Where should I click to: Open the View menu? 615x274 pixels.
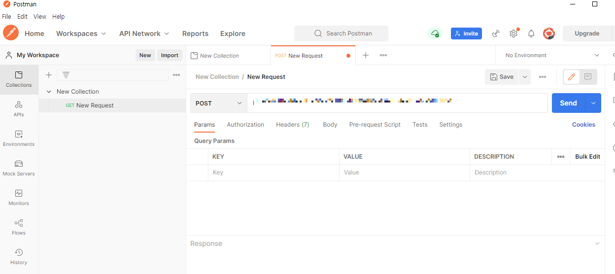pyautogui.click(x=40, y=17)
